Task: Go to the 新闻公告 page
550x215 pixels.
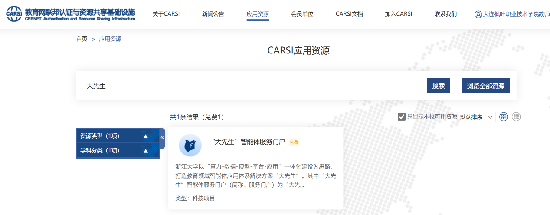Action: click(213, 14)
